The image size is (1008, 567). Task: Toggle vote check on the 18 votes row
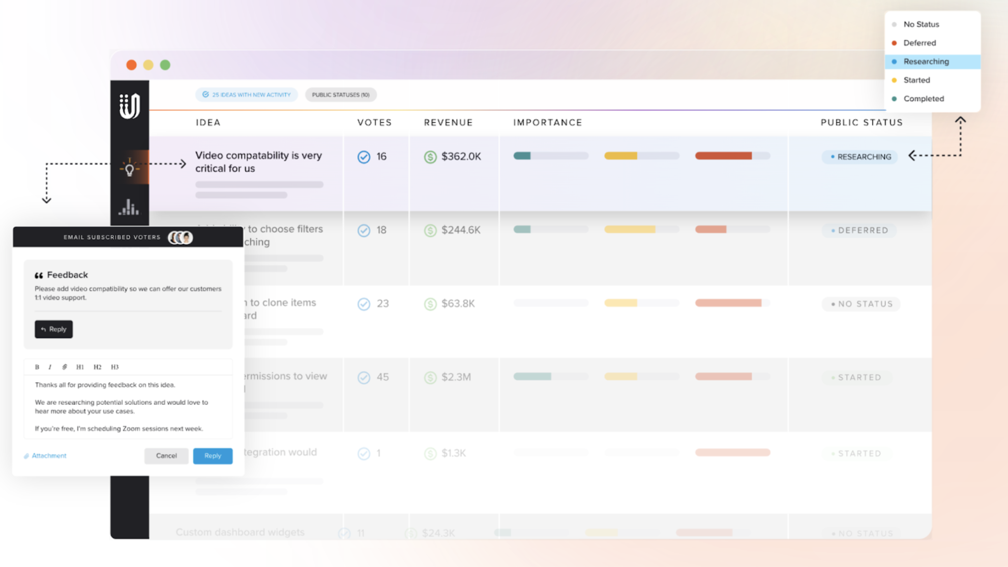pos(364,231)
